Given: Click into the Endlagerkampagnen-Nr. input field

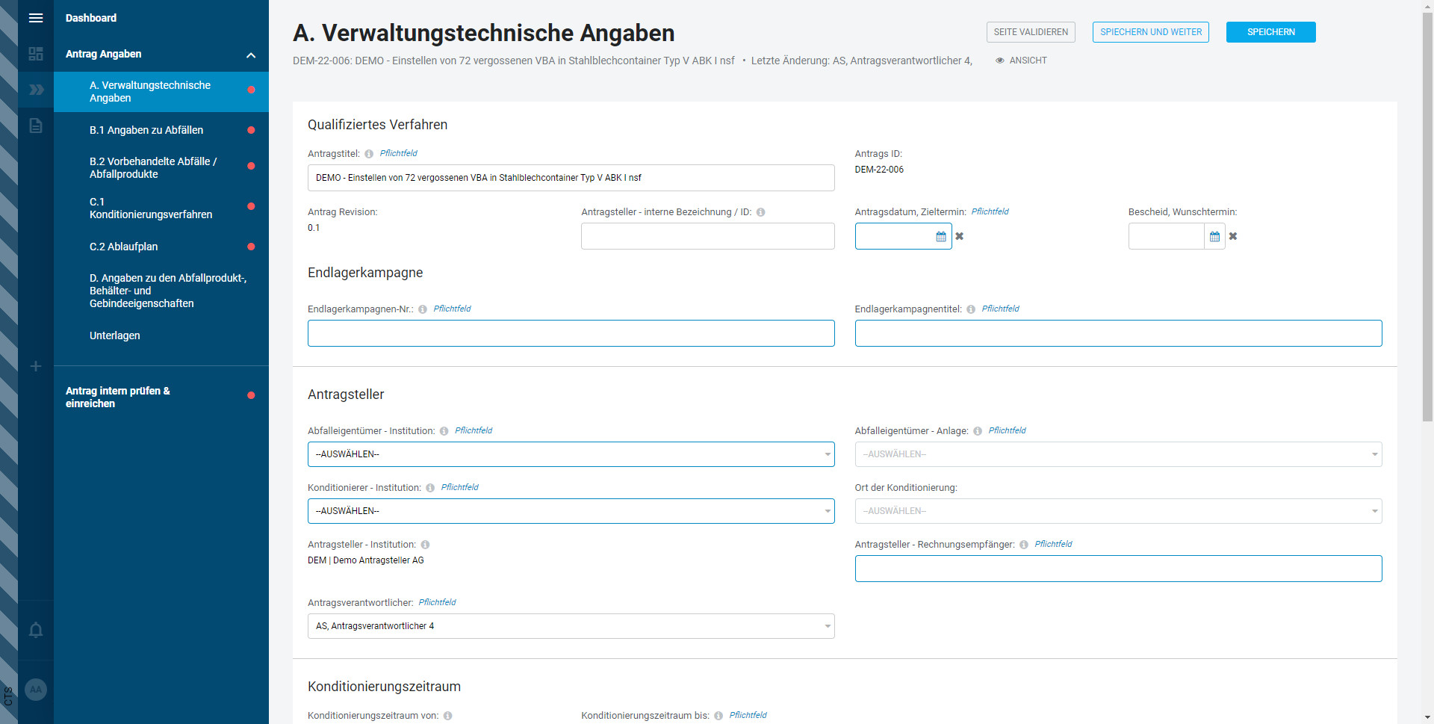Looking at the screenshot, I should click(571, 333).
